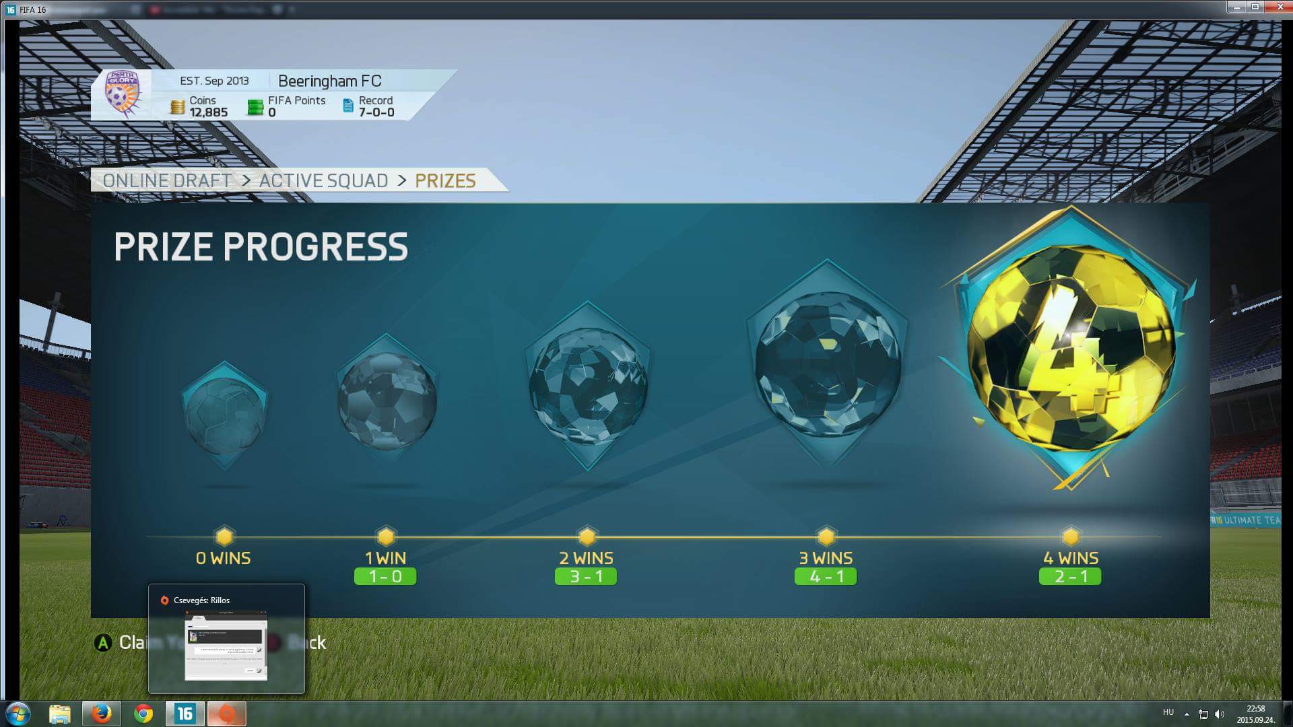Click the gold Coins stack icon
Viewport: 1293px width, 727px height.
pos(177,107)
